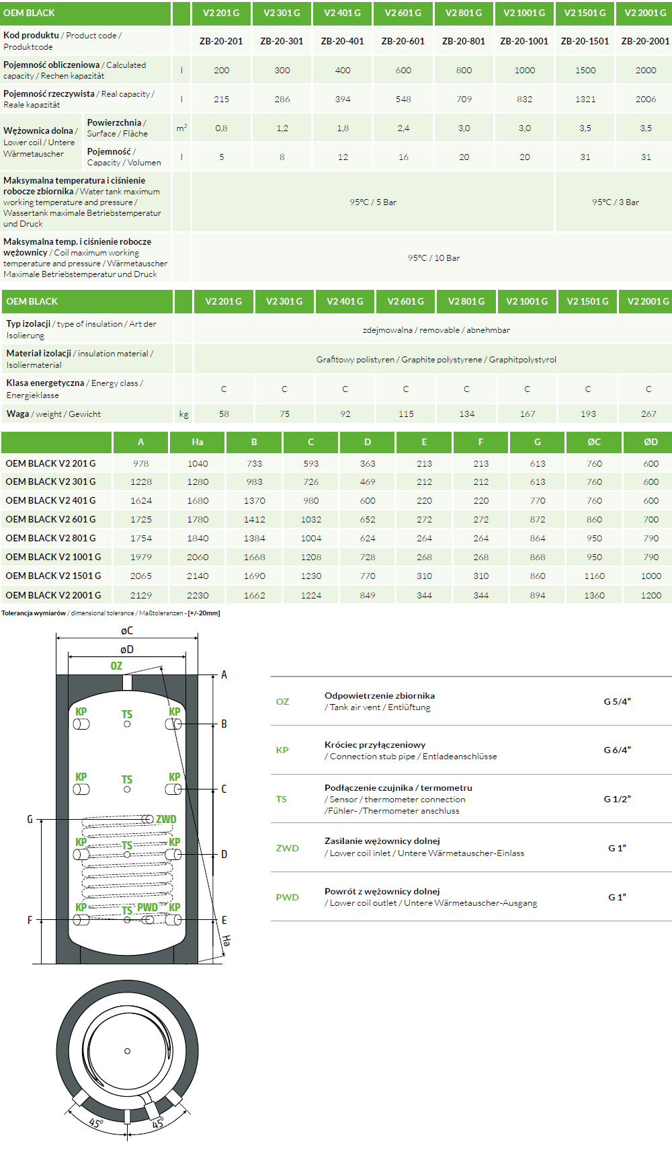Click the weight value 58
Image resolution: width=672 pixels, height=1158 pixels.
(224, 414)
